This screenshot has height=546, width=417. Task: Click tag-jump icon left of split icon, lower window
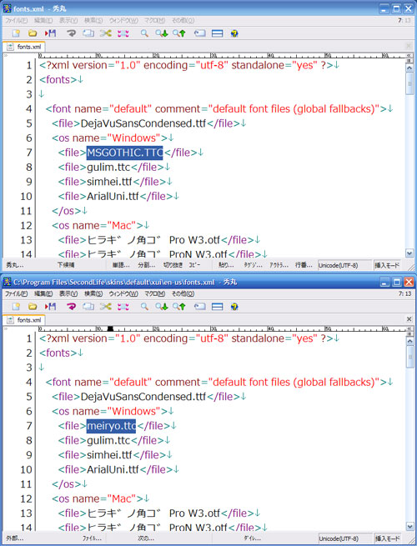pos(199,307)
